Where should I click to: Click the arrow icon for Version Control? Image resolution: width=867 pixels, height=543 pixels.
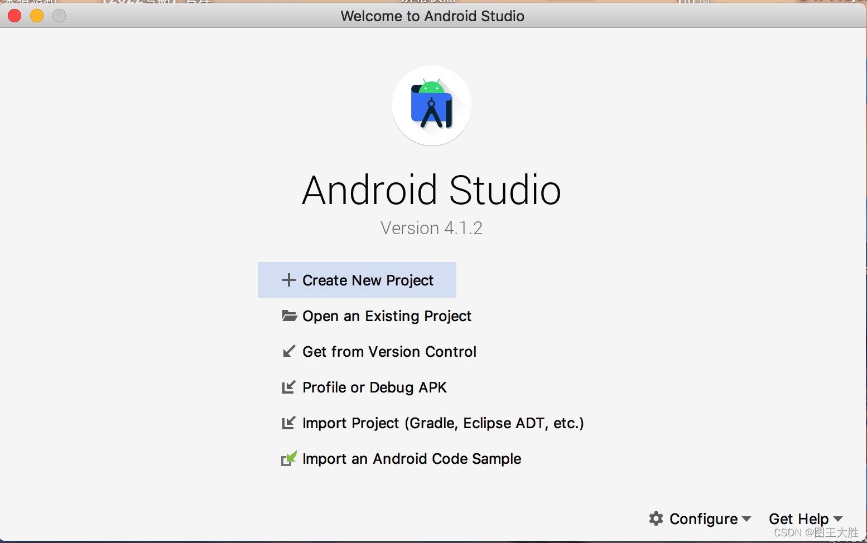pyautogui.click(x=288, y=351)
